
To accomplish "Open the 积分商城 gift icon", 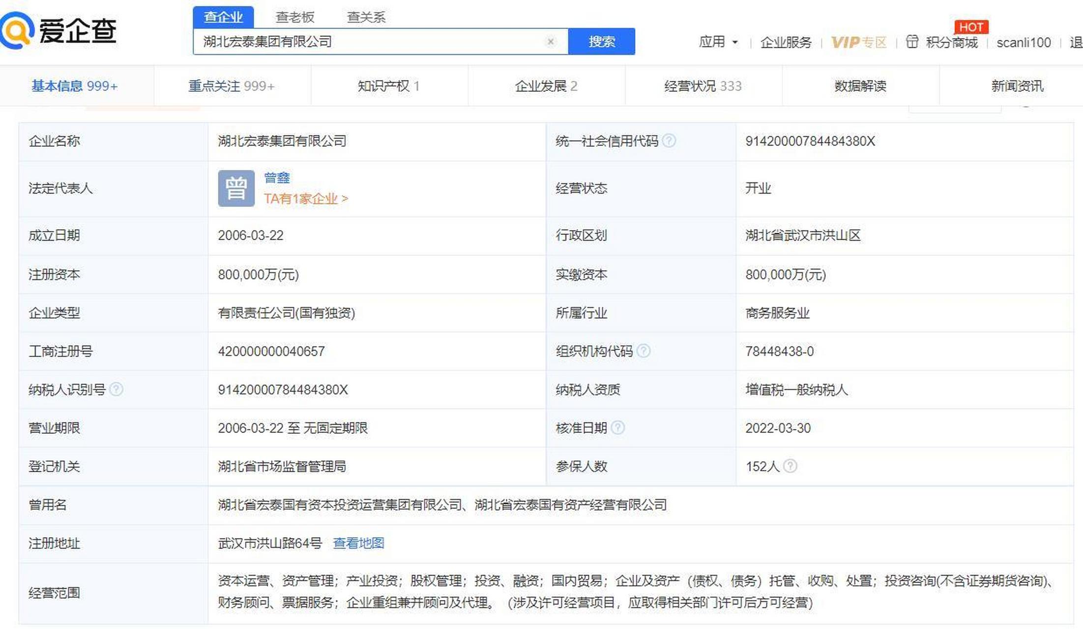I will point(912,43).
